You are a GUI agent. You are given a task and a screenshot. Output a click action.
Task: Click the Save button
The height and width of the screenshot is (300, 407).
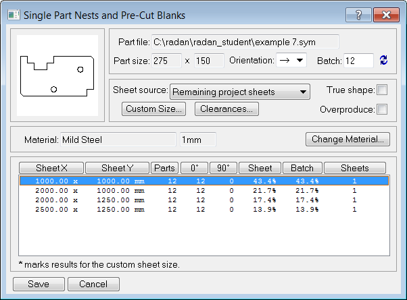pos(39,284)
